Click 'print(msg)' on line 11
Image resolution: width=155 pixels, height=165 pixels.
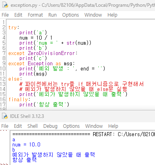tap(33, 74)
